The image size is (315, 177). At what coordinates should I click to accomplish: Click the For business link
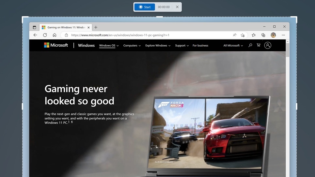[200, 46]
